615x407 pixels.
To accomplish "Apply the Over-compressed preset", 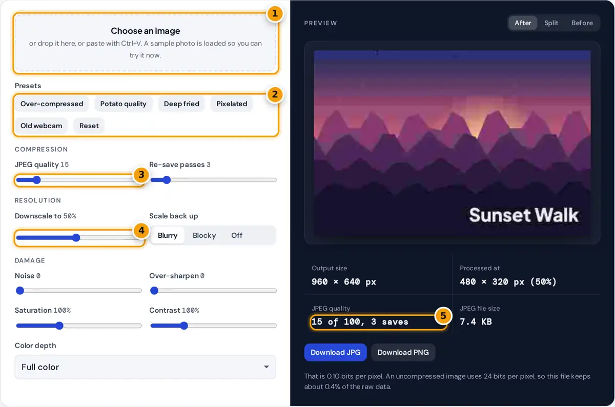I will (x=52, y=104).
